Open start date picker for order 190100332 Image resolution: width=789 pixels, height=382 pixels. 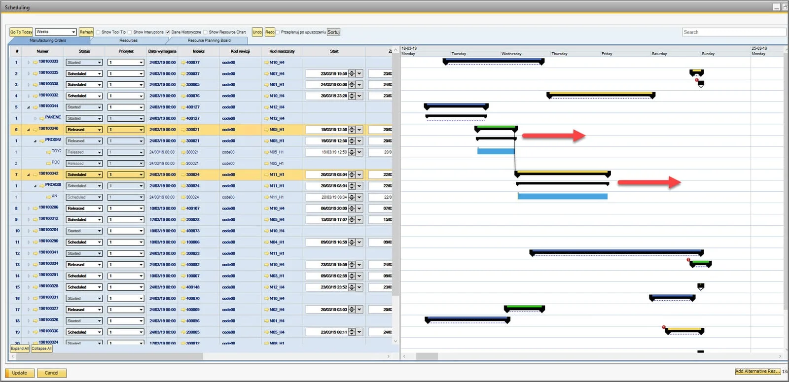359,96
